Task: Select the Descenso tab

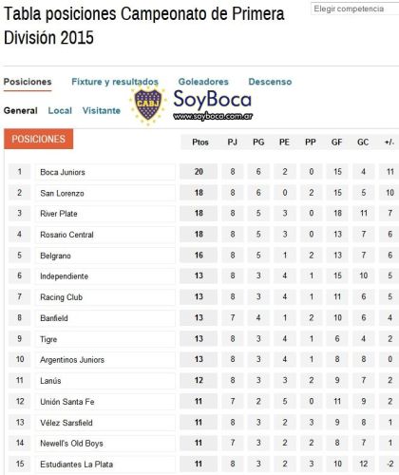Action: (270, 82)
